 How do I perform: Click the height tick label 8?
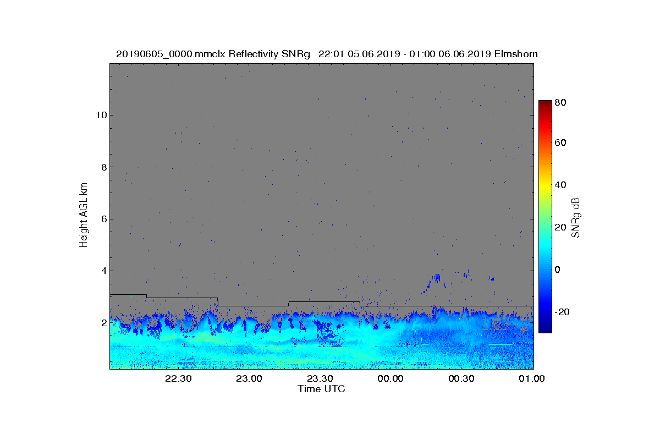pos(103,167)
